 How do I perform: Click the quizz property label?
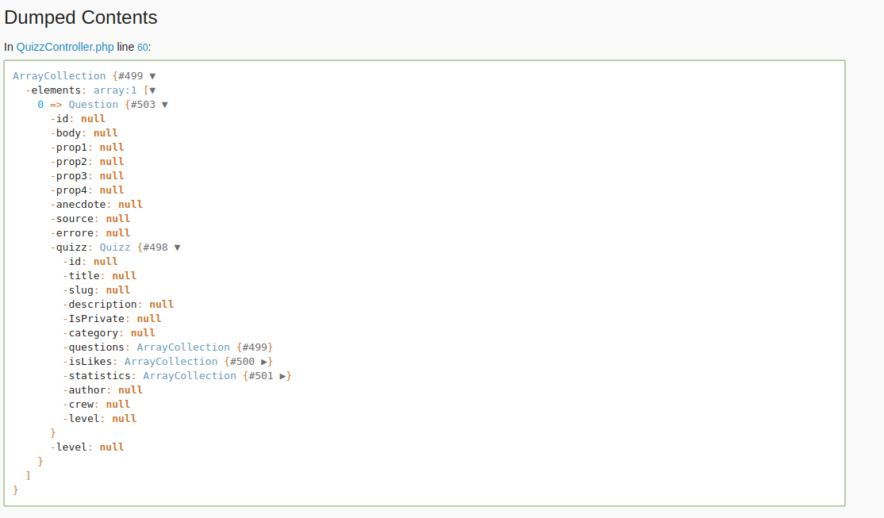tap(71, 247)
